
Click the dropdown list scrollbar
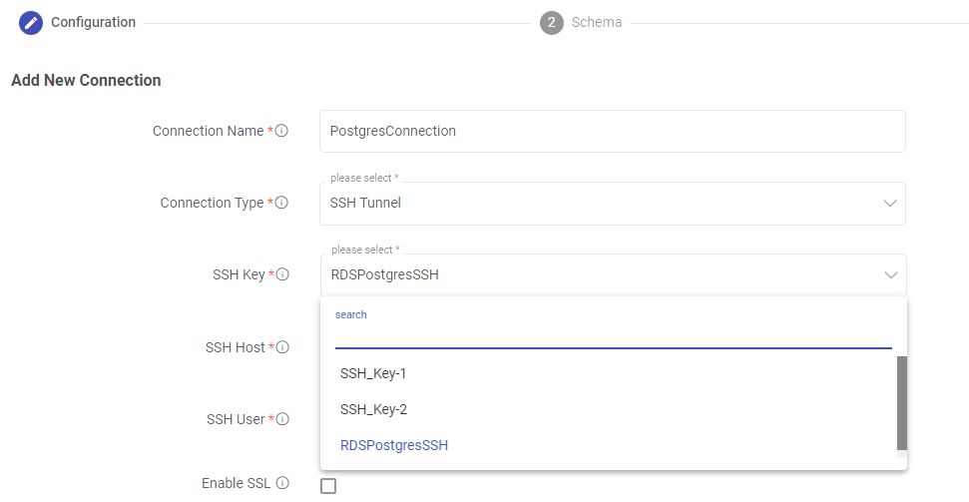click(902, 403)
